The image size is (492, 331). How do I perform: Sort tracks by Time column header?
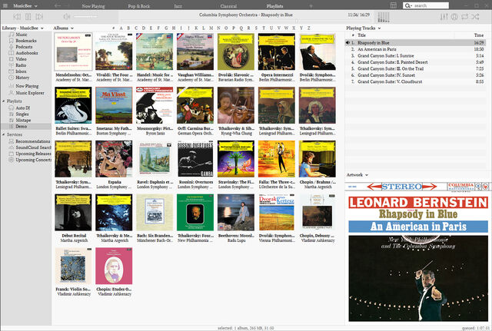pos(478,35)
